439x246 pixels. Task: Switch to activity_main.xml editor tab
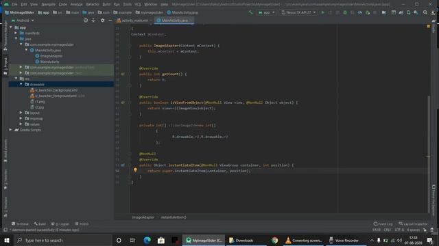(x=134, y=20)
